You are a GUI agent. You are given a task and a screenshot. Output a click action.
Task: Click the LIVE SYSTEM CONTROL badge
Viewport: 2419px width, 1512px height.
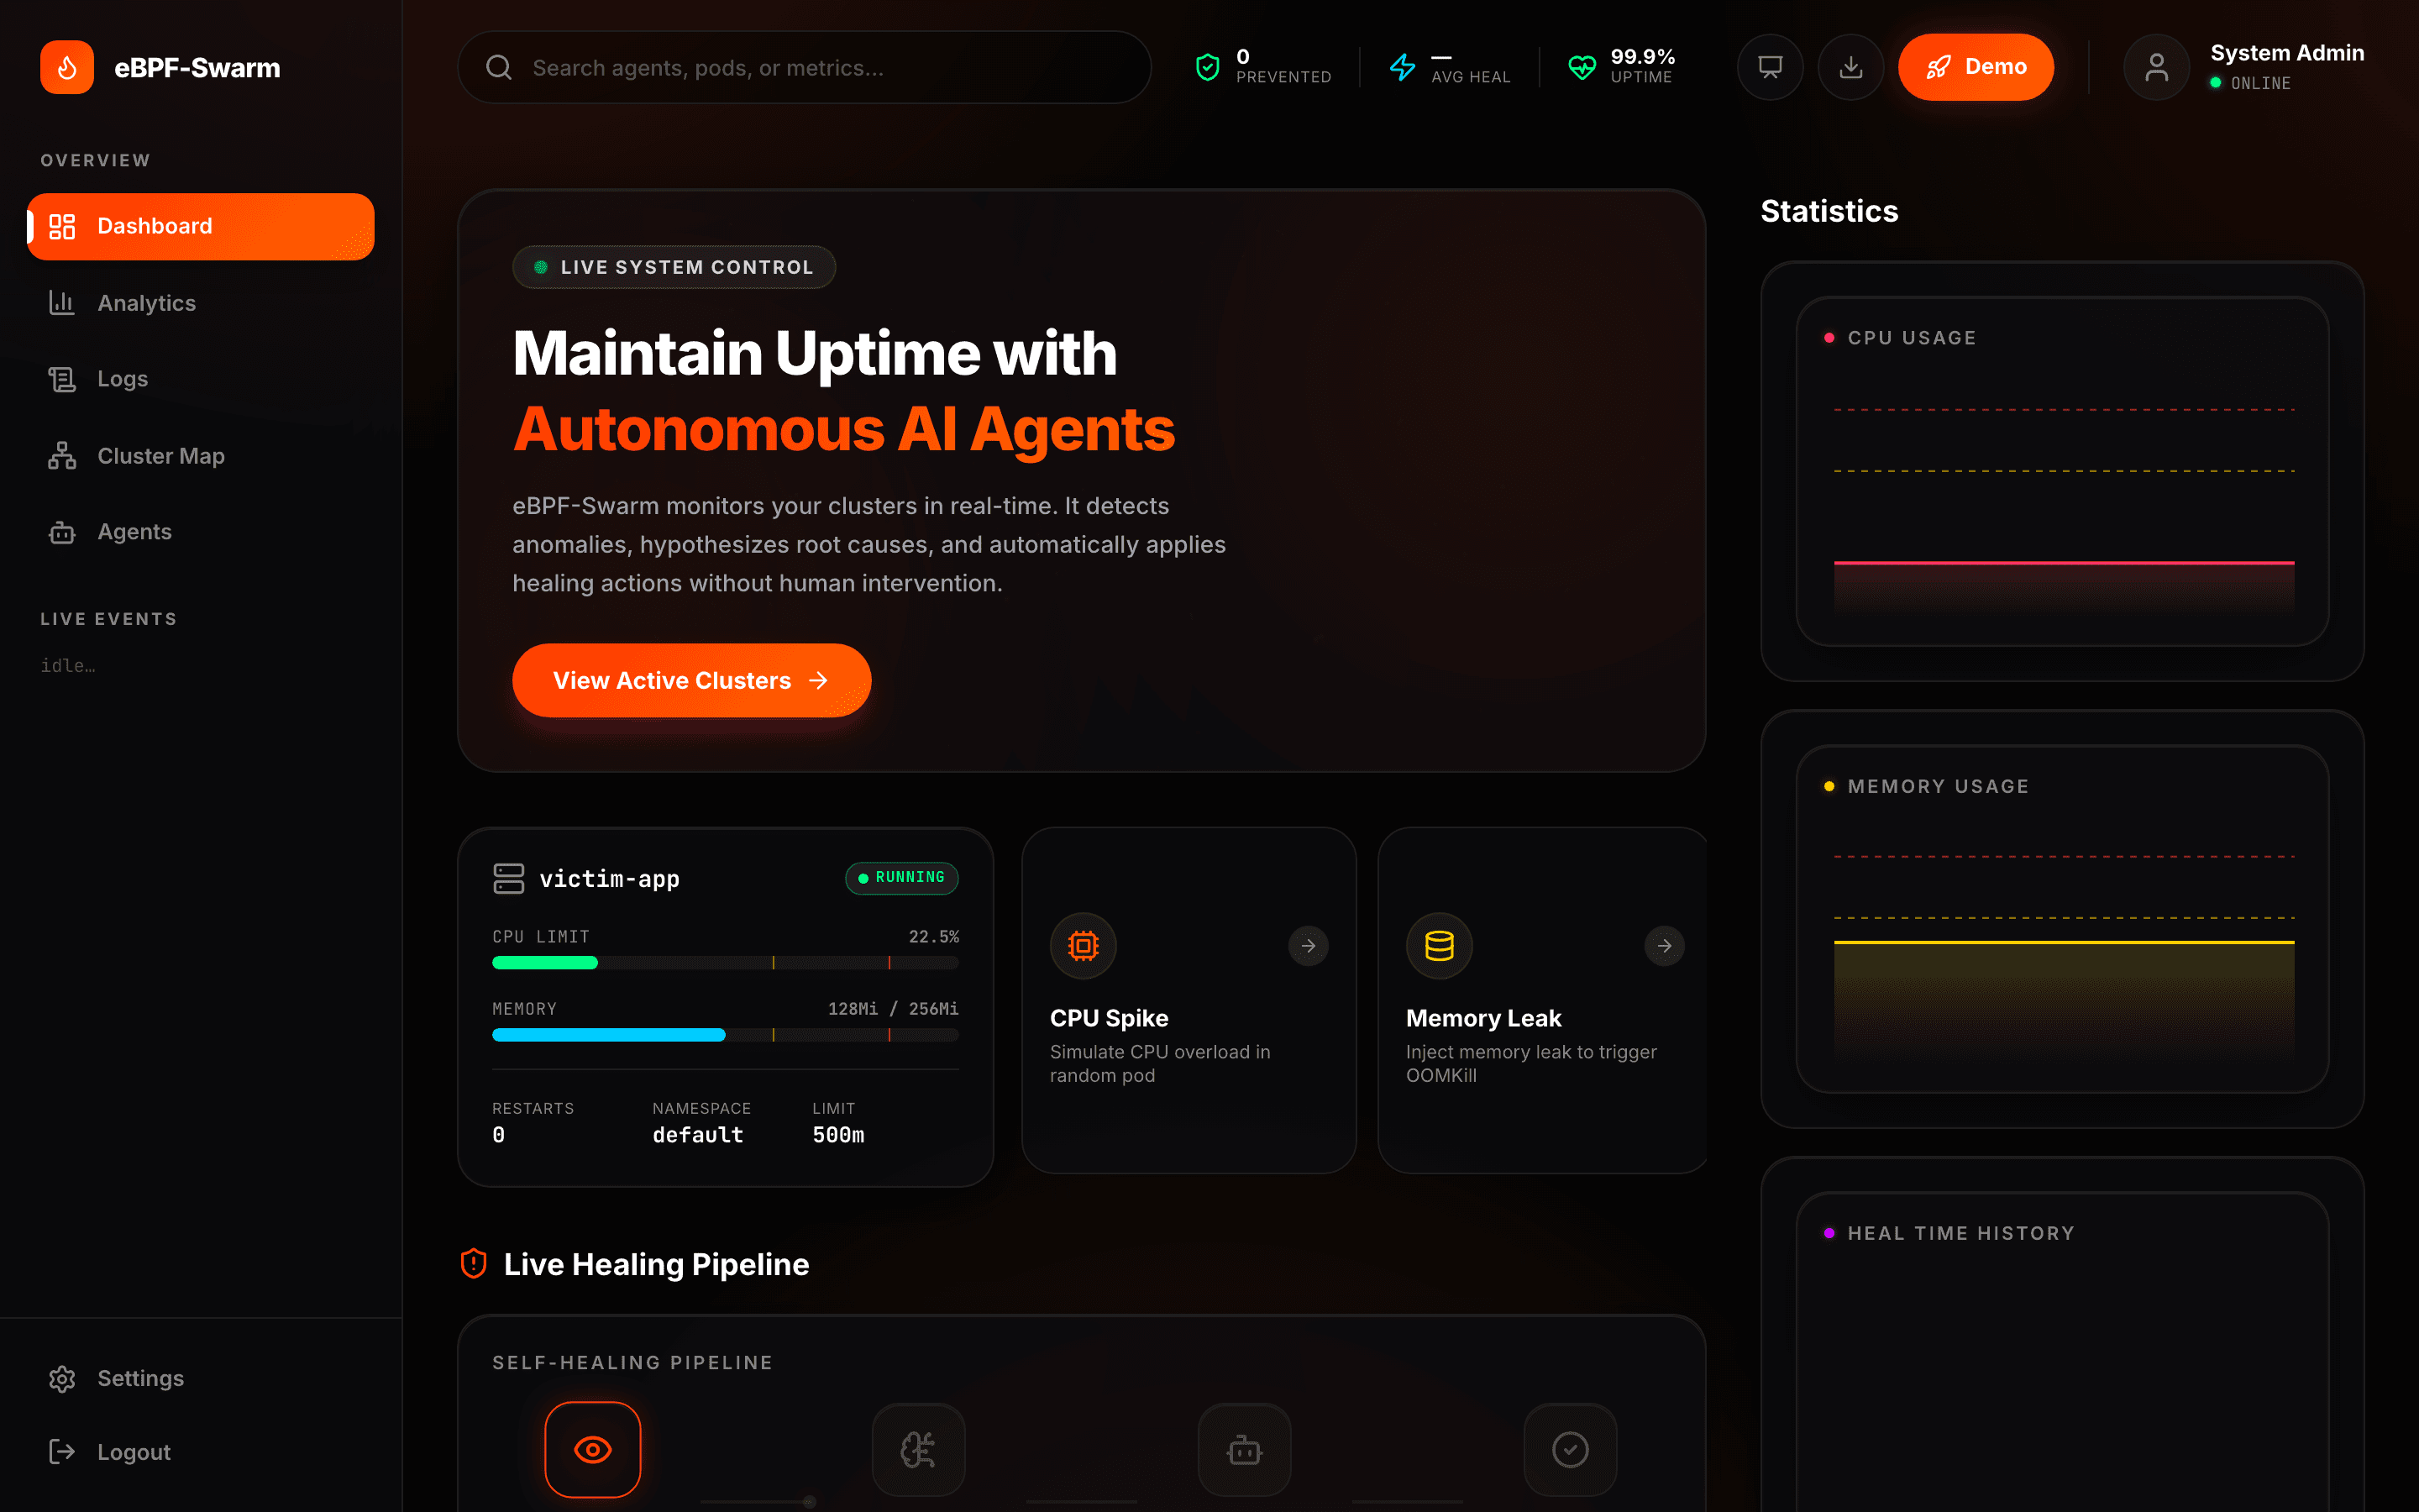674,267
